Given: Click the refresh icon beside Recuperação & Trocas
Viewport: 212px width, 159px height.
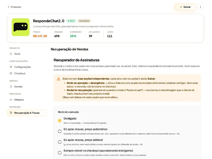Looking at the screenshot, I should click(11, 113).
